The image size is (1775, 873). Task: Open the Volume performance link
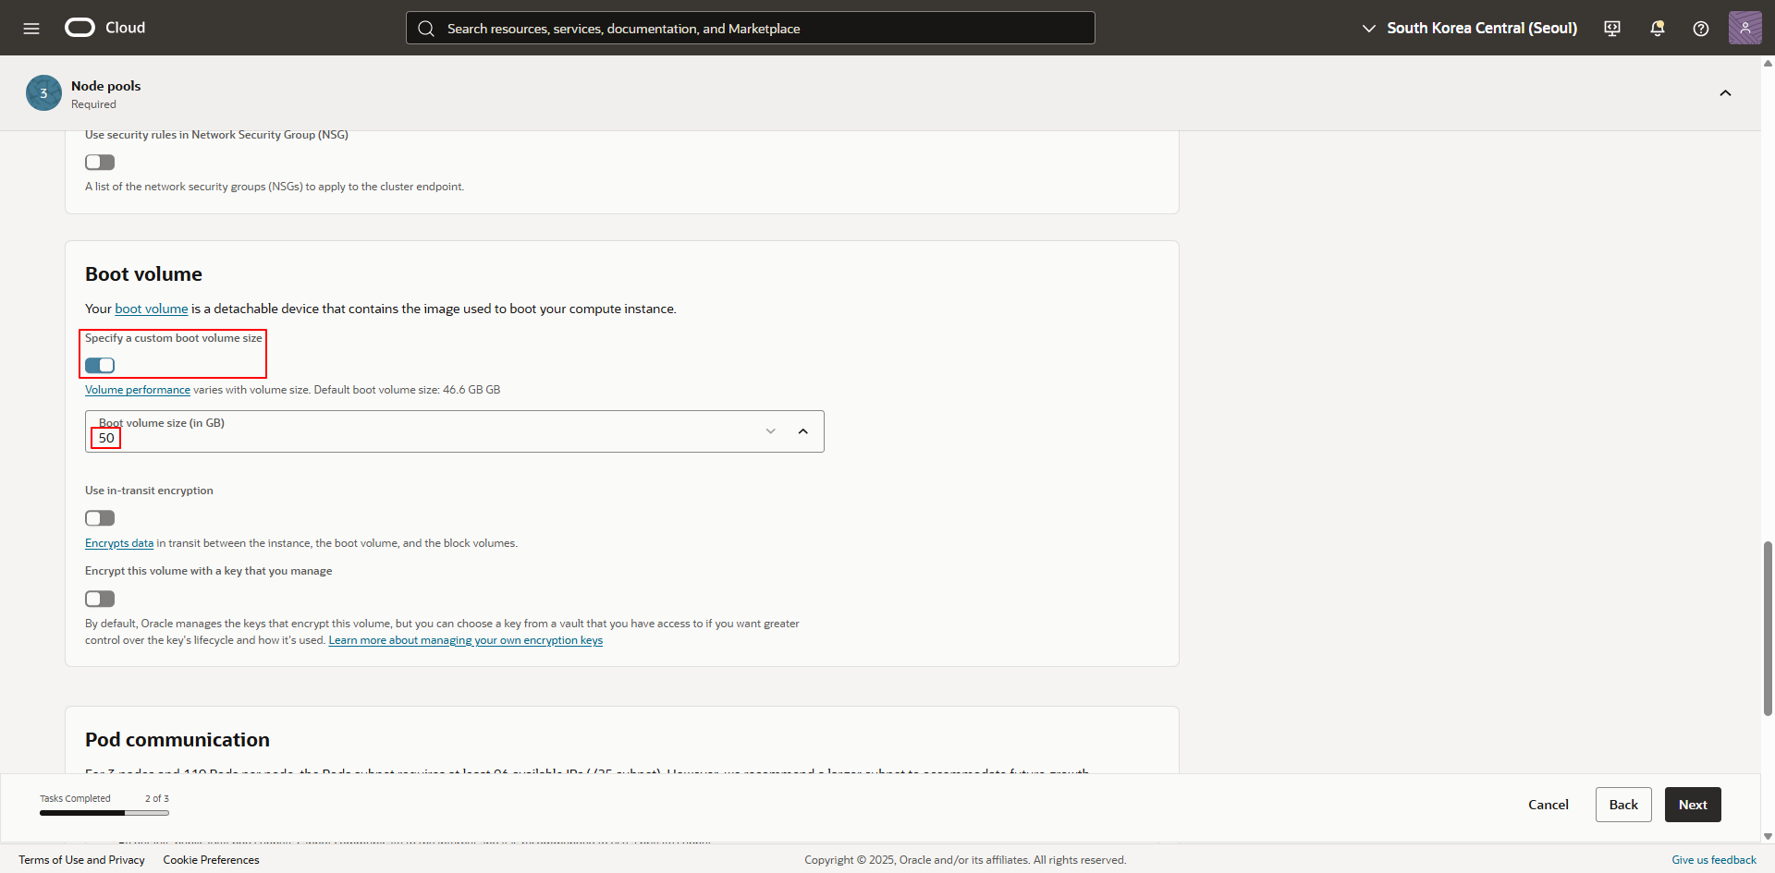click(138, 390)
